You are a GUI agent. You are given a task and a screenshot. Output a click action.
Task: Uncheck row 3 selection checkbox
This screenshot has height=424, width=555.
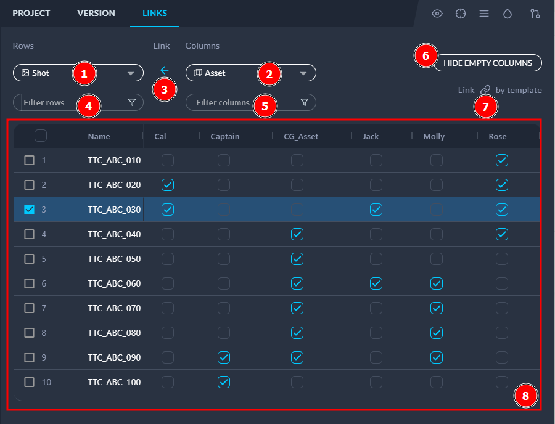click(x=29, y=210)
